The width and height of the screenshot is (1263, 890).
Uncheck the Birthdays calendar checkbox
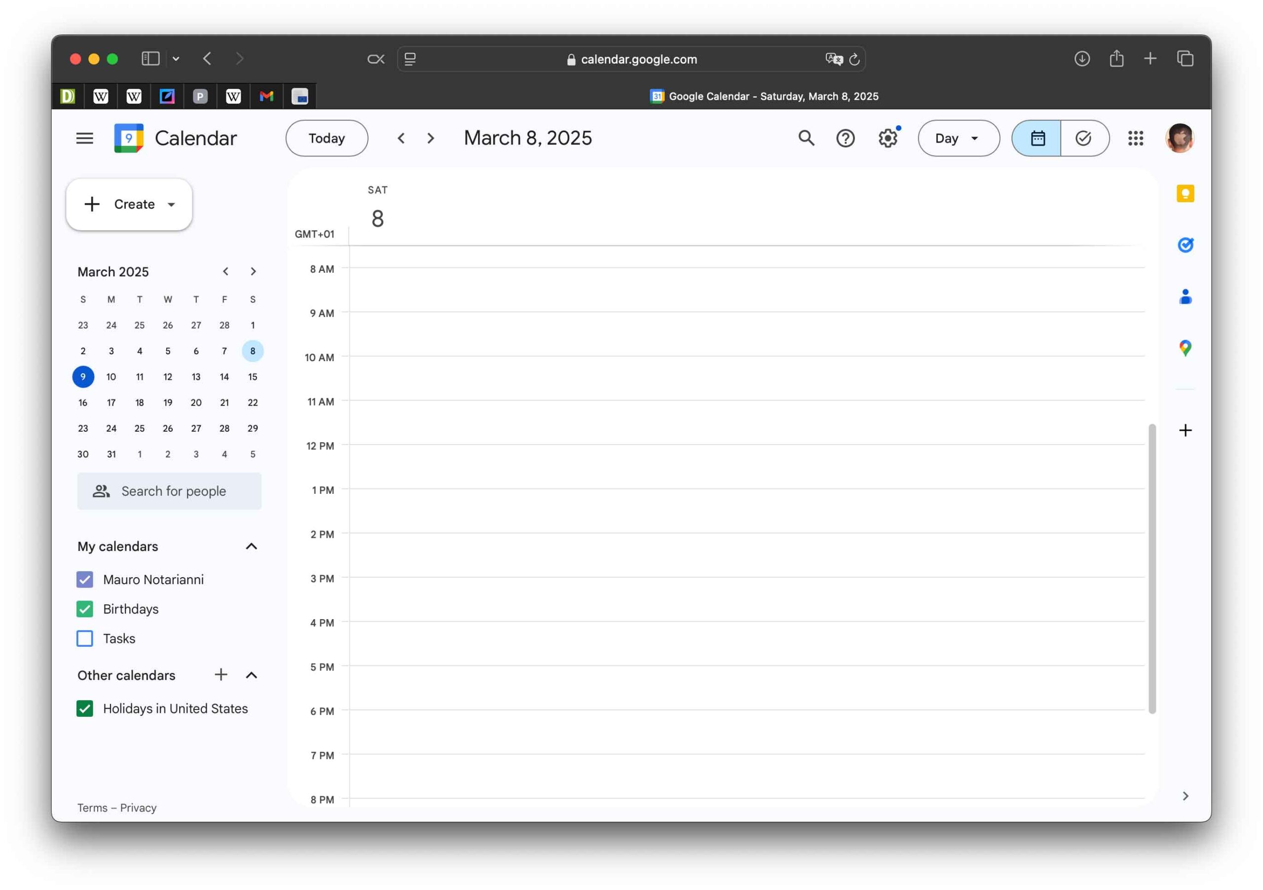coord(85,609)
